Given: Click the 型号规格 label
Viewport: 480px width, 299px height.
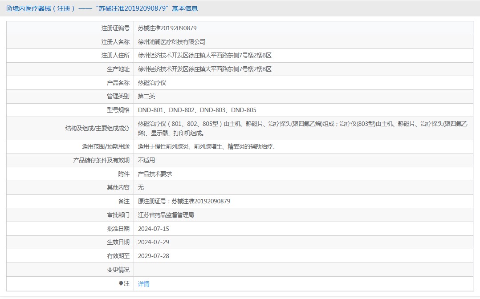Looking at the screenshot, I should click(118, 110).
